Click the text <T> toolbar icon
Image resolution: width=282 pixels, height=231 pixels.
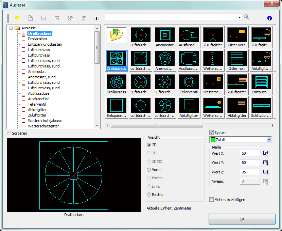tap(96, 18)
